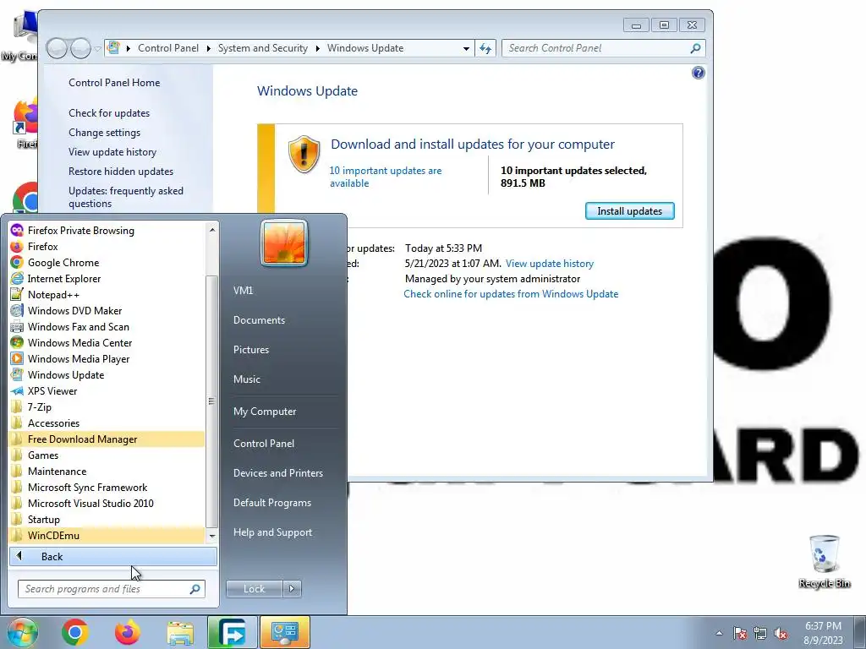The height and width of the screenshot is (649, 866).
Task: Open Restore hidden updates in sidebar
Action: click(121, 171)
